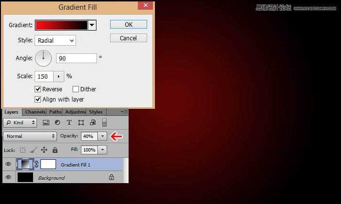Lock transparent pixels icon
Screen dimensions: 341x204
pyautogui.click(x=22, y=150)
